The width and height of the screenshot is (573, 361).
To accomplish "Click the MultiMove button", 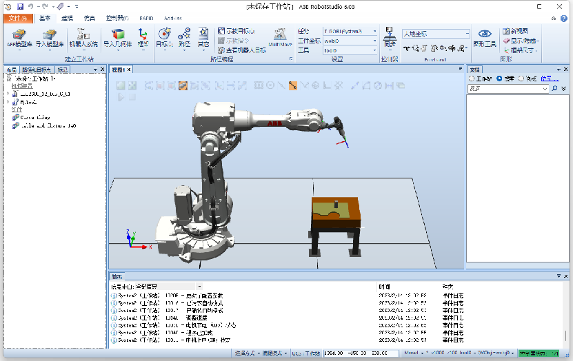I will point(280,39).
